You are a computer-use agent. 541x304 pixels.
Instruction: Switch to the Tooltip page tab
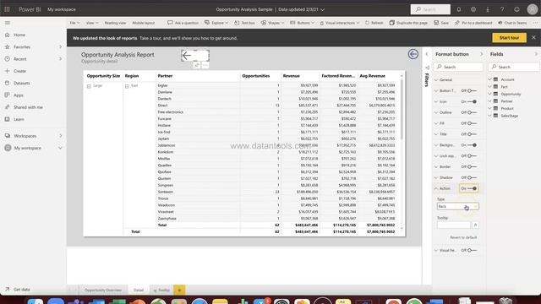click(161, 290)
